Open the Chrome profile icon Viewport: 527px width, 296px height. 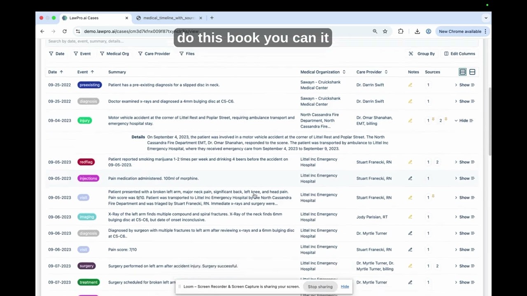pos(429,31)
